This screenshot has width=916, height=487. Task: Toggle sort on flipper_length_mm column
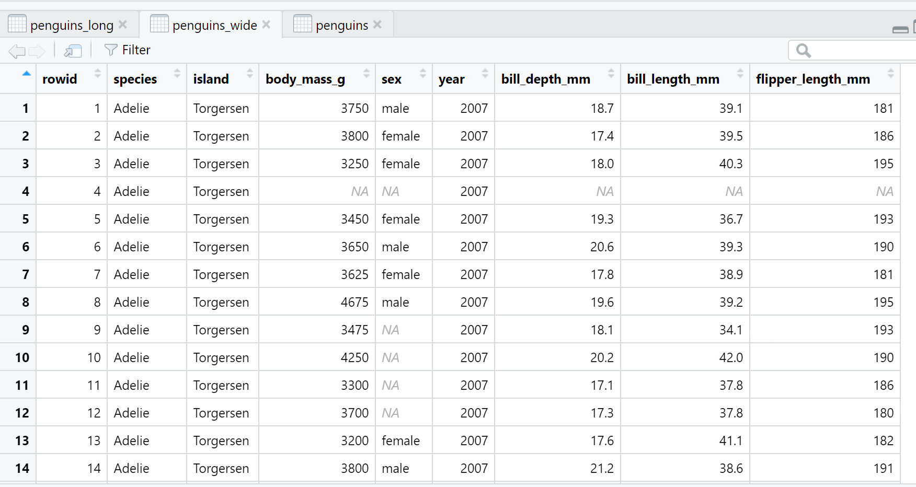(x=890, y=74)
